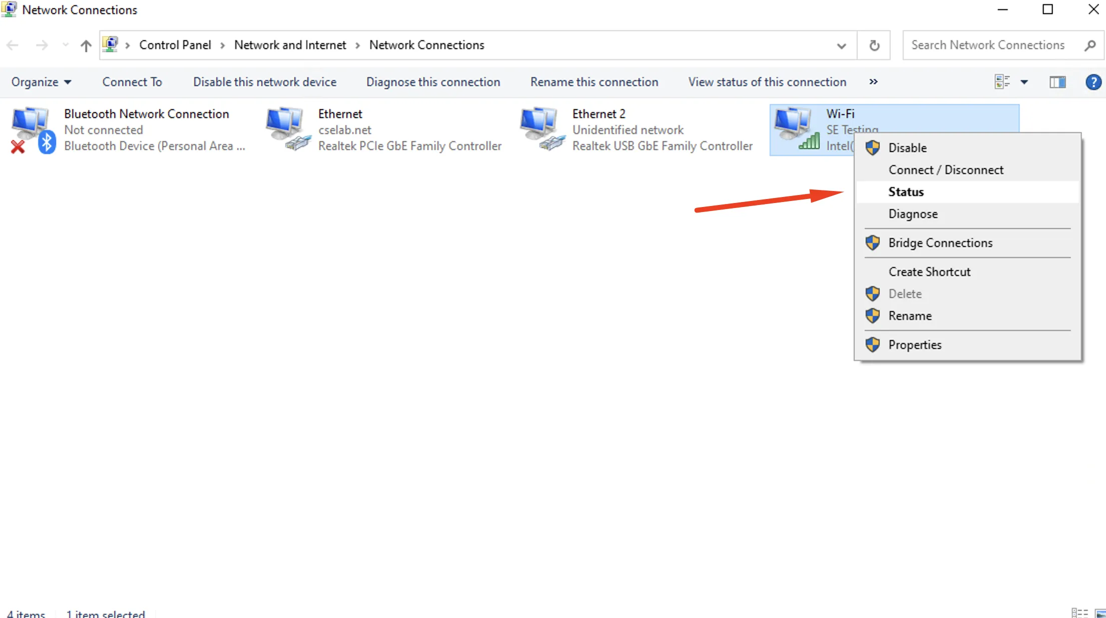The image size is (1106, 618).
Task: Choose Status from the context menu
Action: [x=967, y=192]
